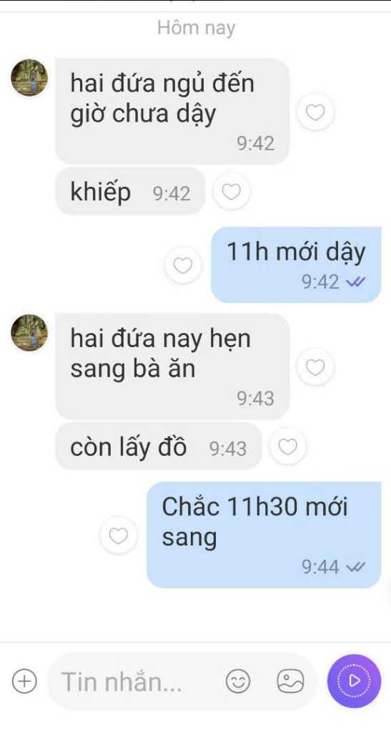Tap the "Hôm nay" date header

(196, 28)
